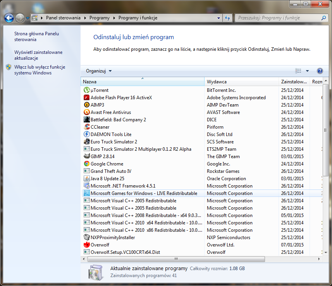The height and width of the screenshot is (286, 332).
Task: Open the recent pages dropdown arrow
Action: [x=28, y=18]
